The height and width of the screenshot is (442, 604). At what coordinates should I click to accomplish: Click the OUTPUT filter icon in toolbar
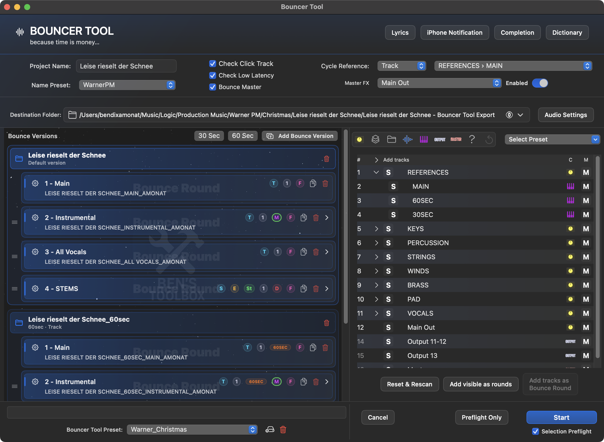pos(439,139)
